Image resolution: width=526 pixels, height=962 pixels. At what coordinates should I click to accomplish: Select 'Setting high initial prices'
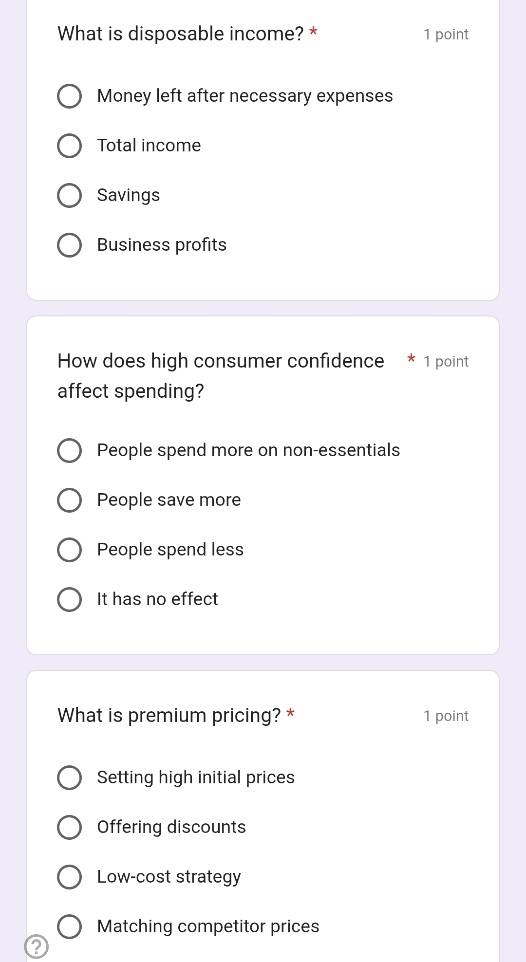70,777
